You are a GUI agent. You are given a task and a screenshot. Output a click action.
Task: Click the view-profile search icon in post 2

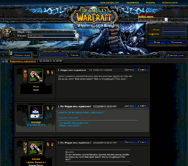click(48, 145)
